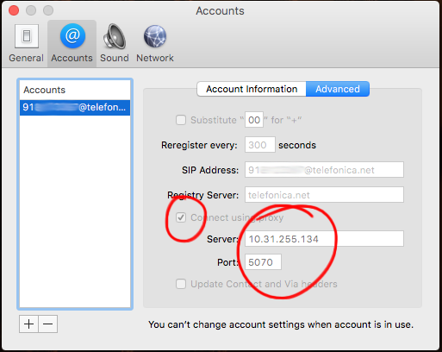The image size is (442, 352).
Task: Select the Advanced tab
Action: [x=338, y=89]
